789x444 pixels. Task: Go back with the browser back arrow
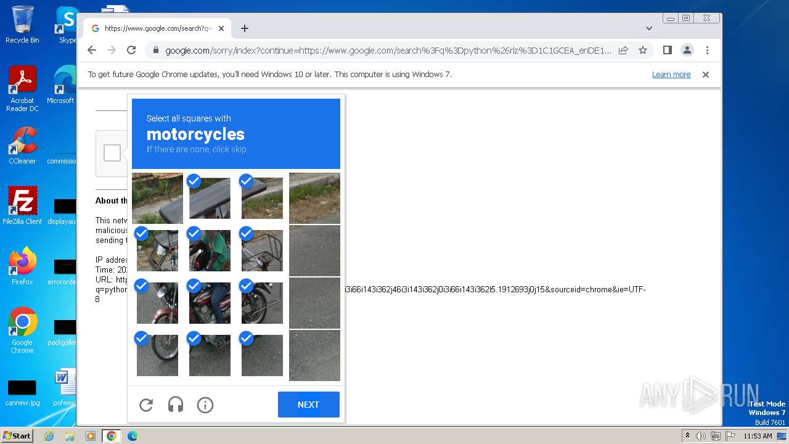92,50
